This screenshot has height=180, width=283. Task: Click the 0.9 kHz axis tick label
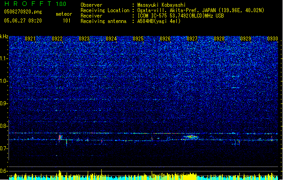click(x=4, y=103)
